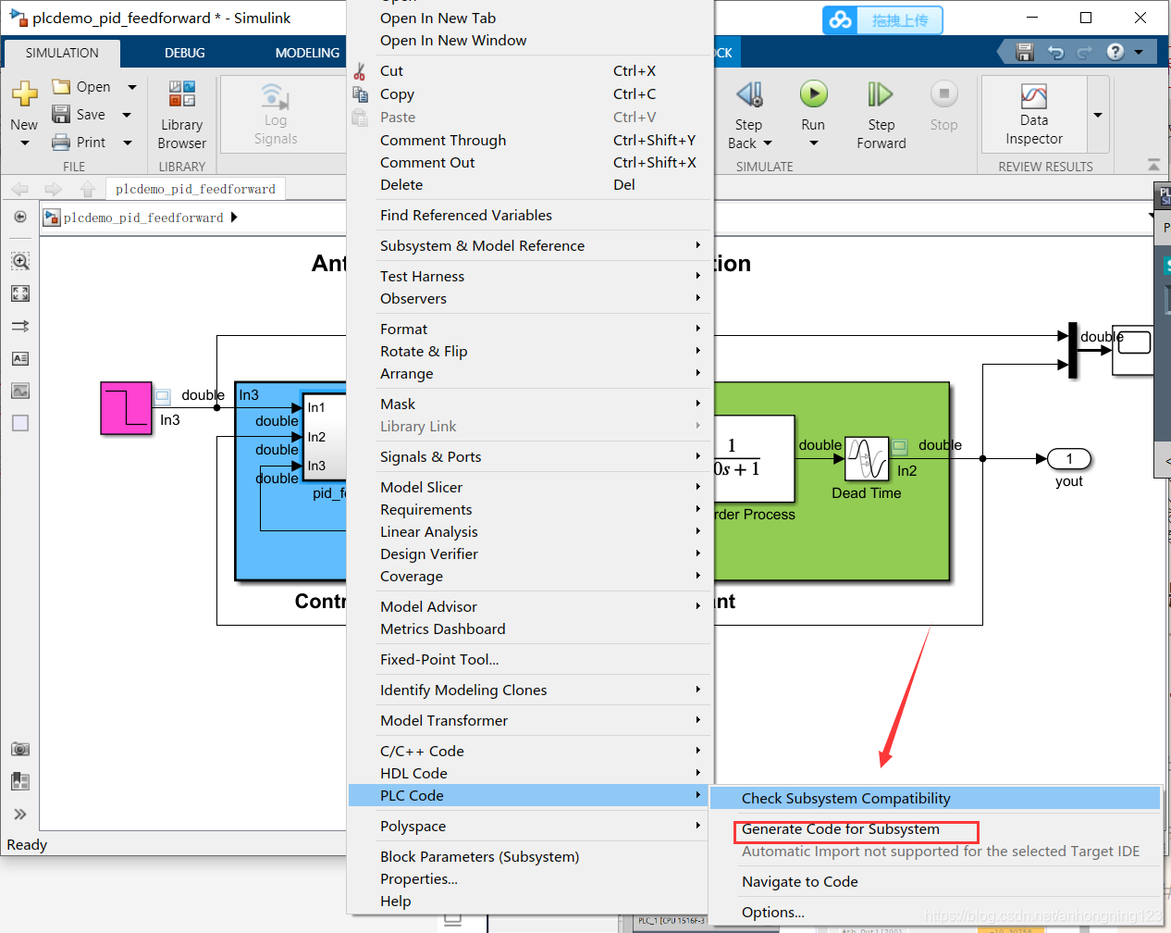Choose Copy from context menu
Screen dimensions: 1171x933
[529, 94]
